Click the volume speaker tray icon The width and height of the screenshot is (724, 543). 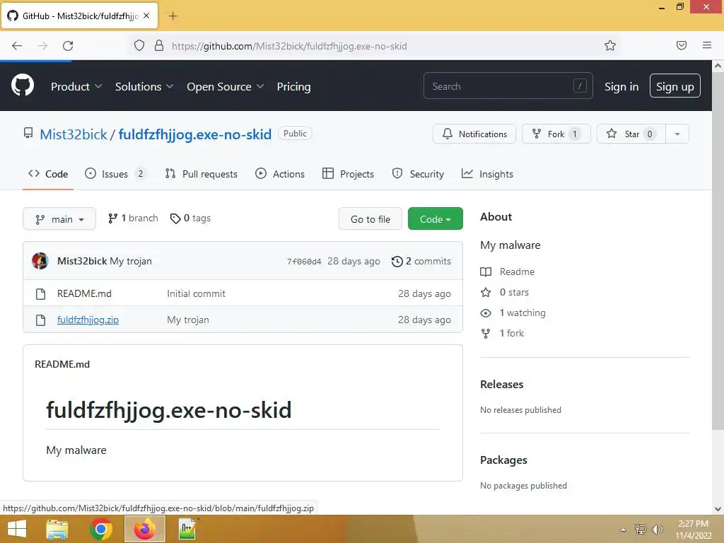point(657,530)
